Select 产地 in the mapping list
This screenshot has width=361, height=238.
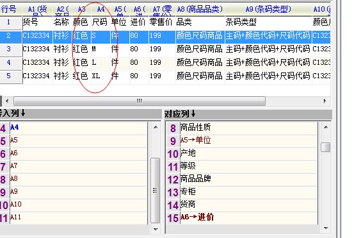point(248,154)
